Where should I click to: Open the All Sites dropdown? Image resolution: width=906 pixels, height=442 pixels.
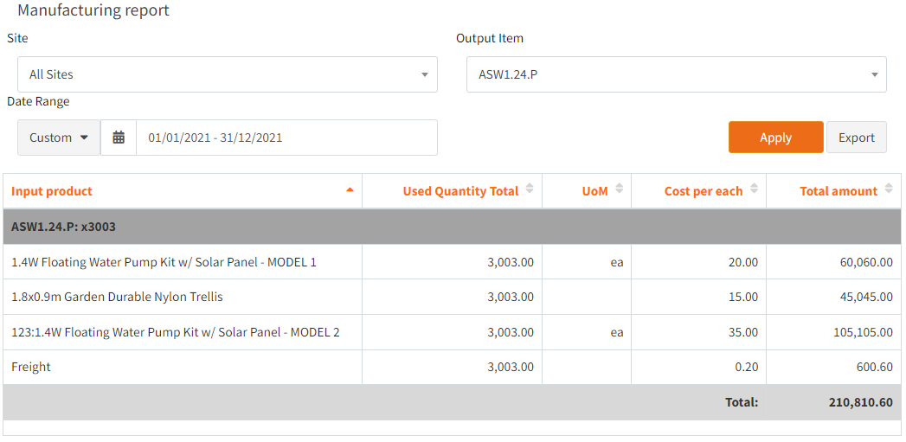click(x=228, y=74)
